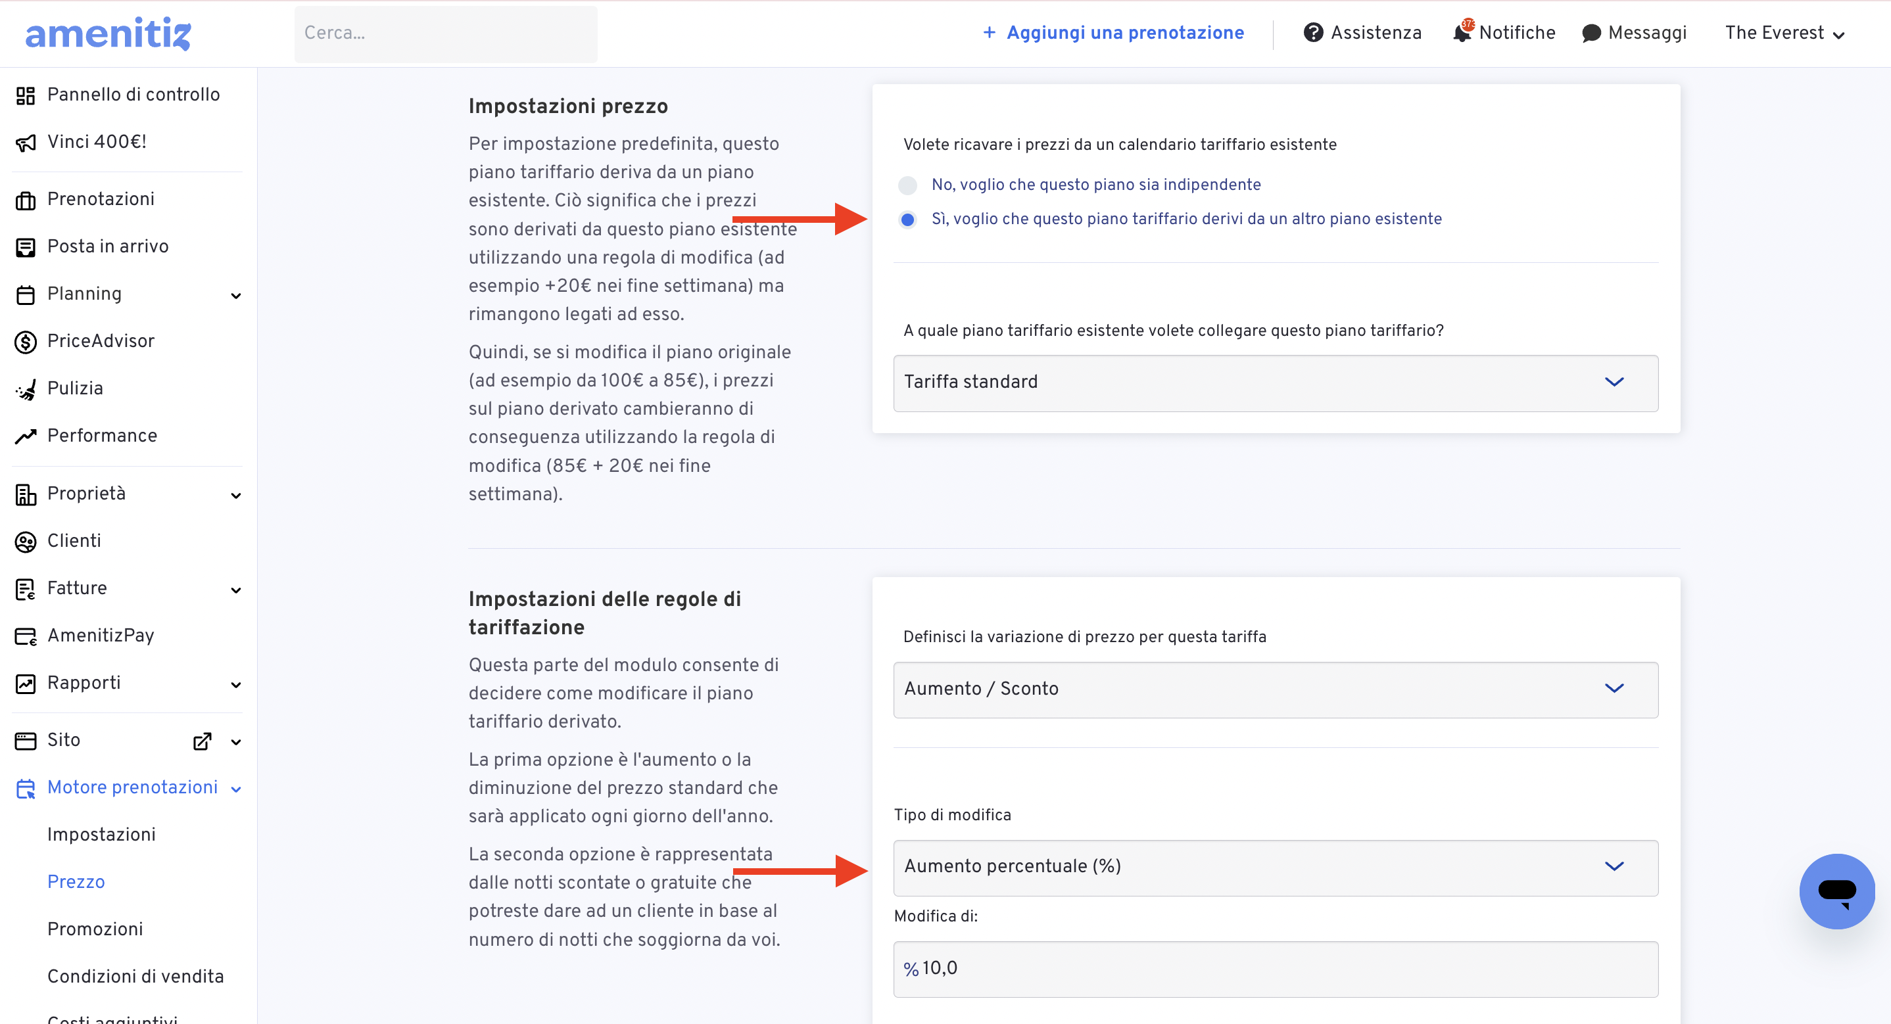The image size is (1891, 1024).
Task: Click the Vinci 400€ megaphone icon
Action: coord(26,143)
